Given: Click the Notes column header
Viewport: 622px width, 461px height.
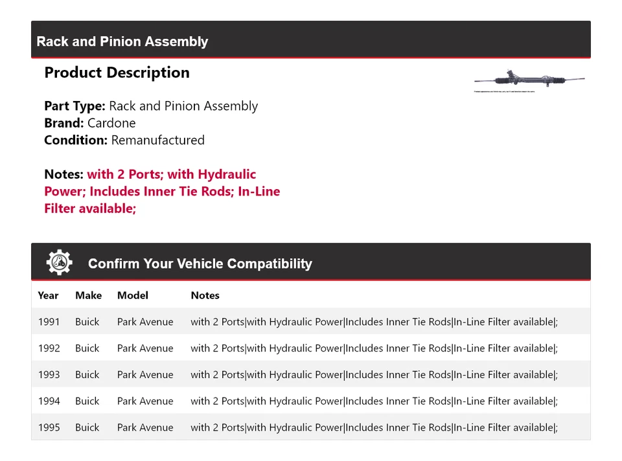Looking at the screenshot, I should click(x=205, y=295).
